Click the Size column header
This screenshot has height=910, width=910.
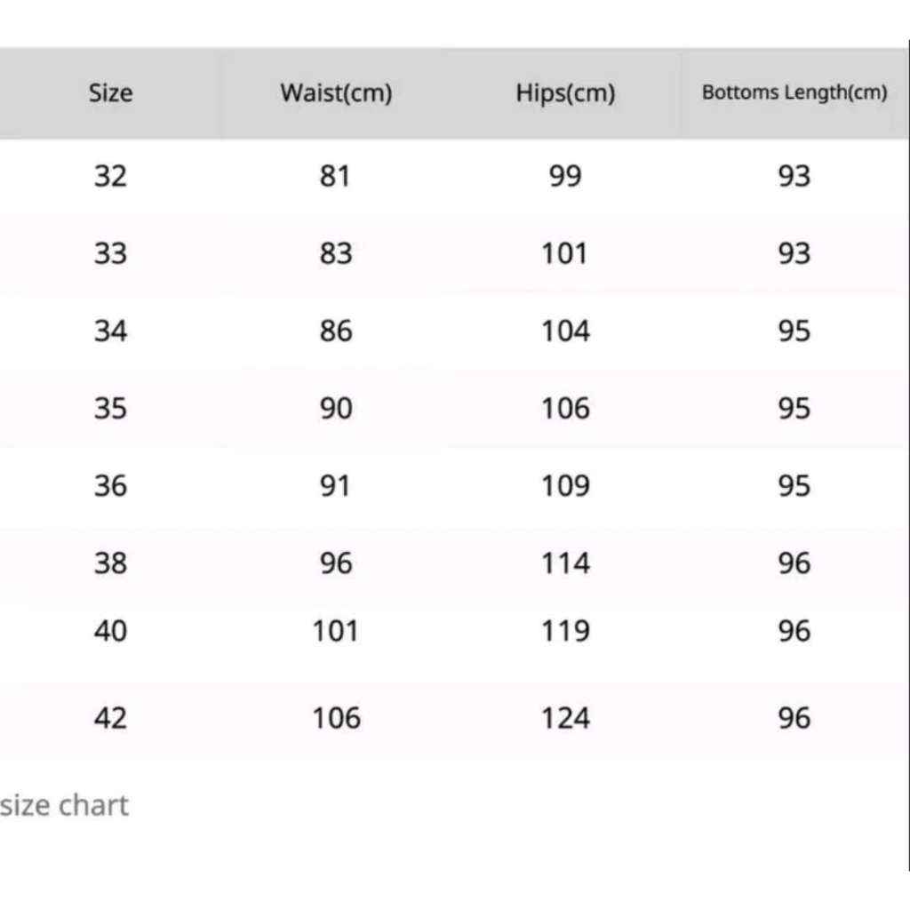pos(110,92)
